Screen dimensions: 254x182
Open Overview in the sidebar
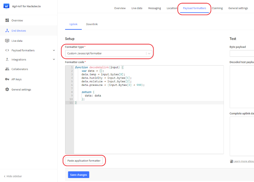pos(17,20)
